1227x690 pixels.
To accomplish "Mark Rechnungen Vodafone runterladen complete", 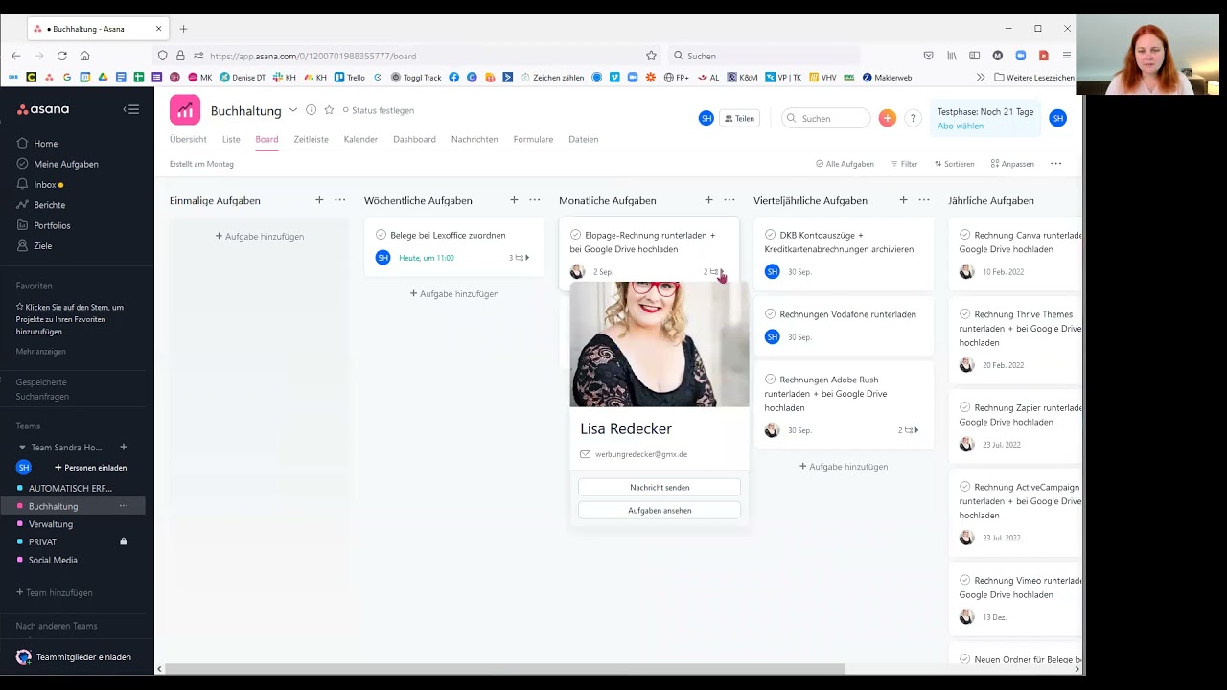I will [x=770, y=314].
